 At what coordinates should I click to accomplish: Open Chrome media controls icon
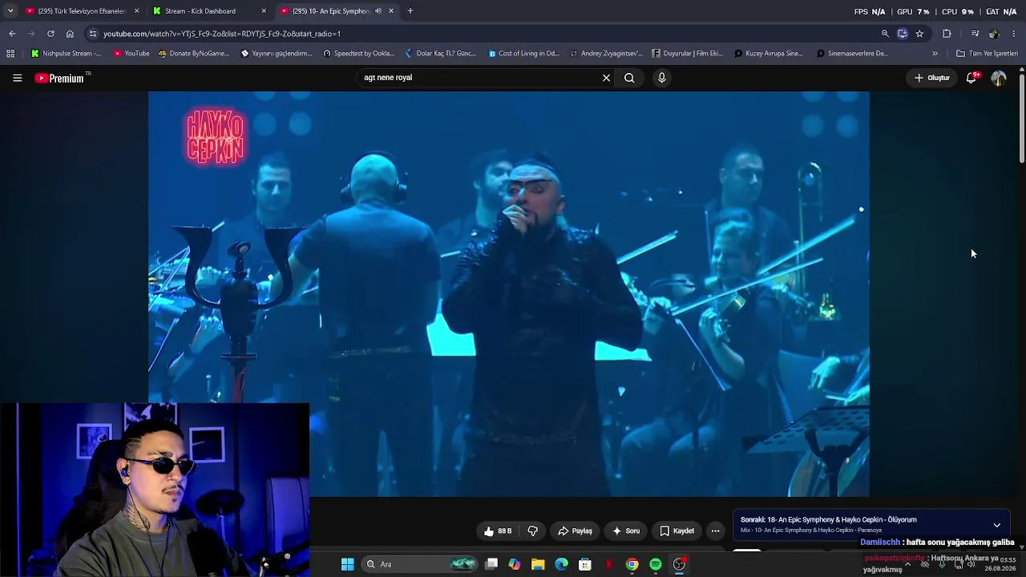(x=975, y=34)
